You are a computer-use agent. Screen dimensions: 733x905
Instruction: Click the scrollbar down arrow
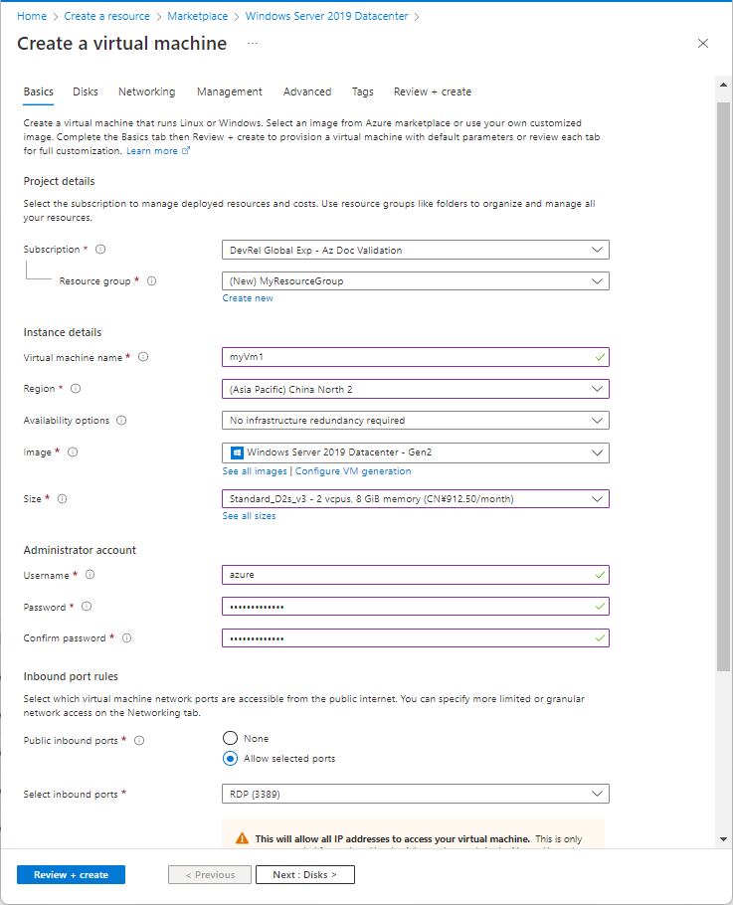tap(723, 839)
